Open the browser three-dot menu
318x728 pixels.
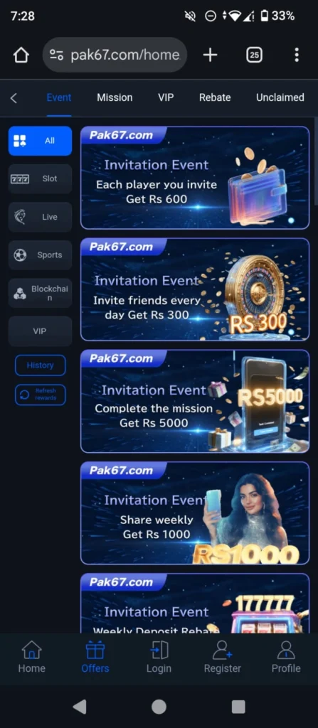point(297,55)
